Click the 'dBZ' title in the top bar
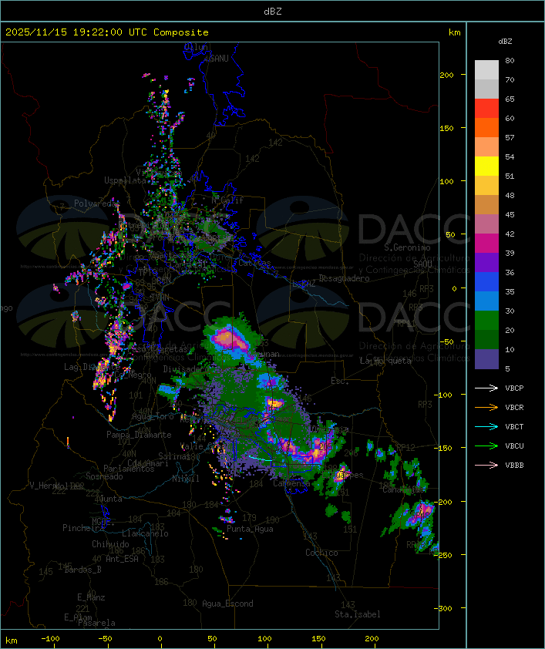The height and width of the screenshot is (649, 545). pos(273,11)
